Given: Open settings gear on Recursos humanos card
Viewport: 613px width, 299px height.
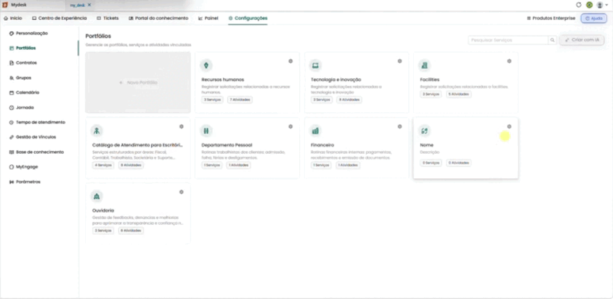Looking at the screenshot, I should 291,61.
